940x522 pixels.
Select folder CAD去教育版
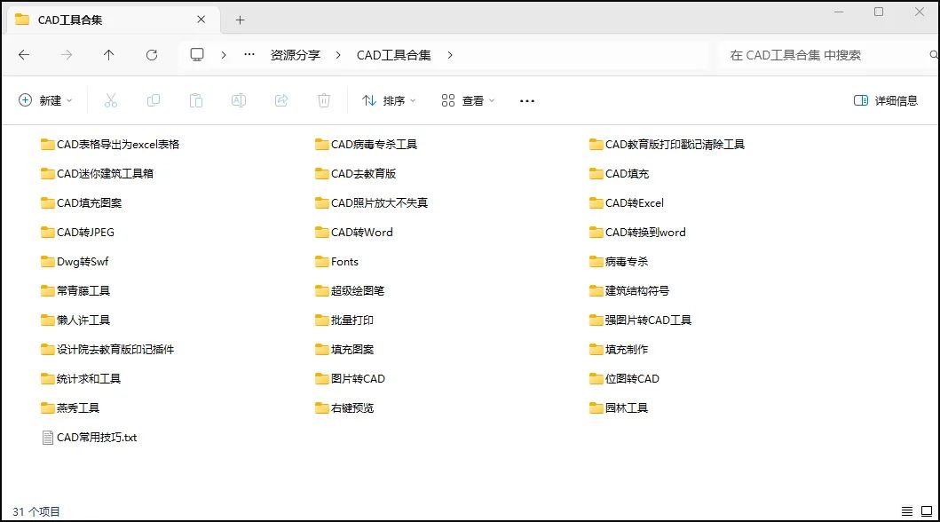coord(356,174)
